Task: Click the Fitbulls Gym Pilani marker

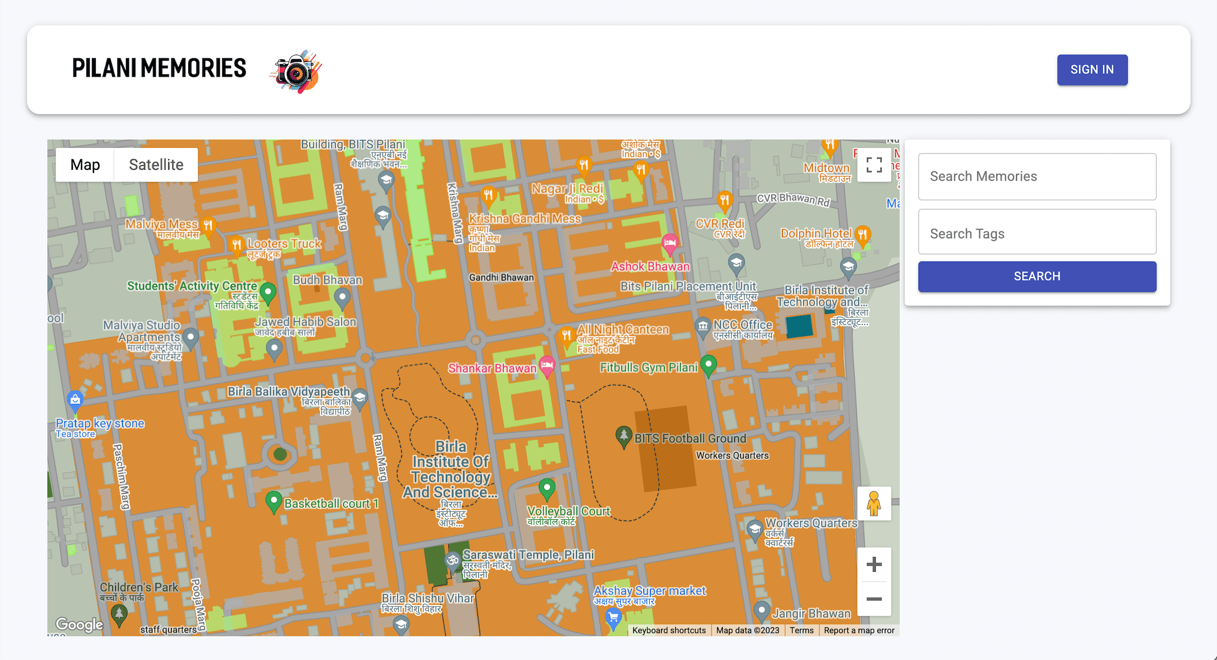Action: (708, 366)
